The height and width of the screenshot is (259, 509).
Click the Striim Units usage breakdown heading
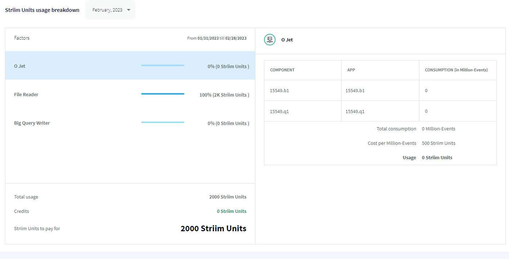42,10
